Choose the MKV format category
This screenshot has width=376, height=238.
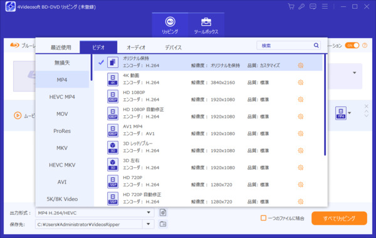pos(62,148)
